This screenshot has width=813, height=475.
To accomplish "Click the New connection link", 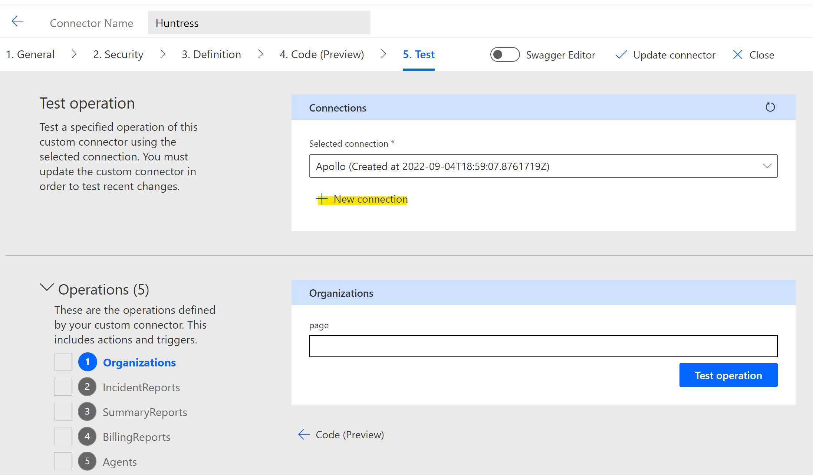I will 370,199.
